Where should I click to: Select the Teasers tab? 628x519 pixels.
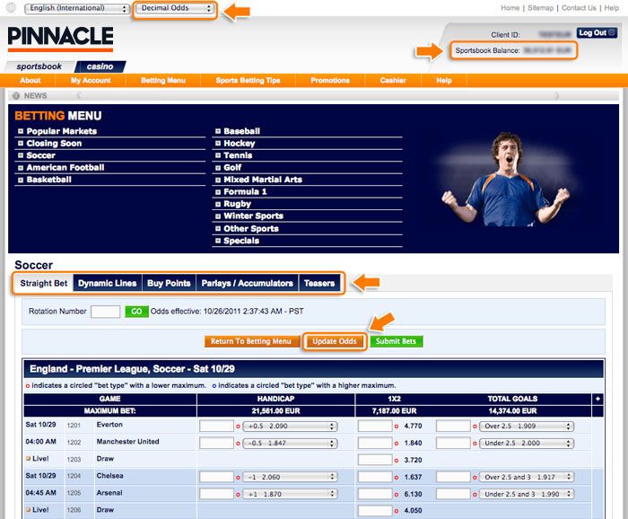click(x=319, y=283)
